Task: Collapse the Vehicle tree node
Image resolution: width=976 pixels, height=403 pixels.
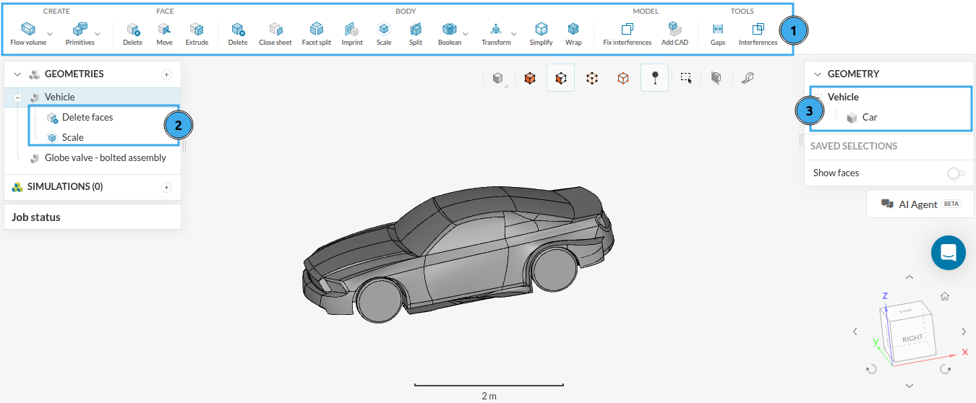Action: tap(17, 97)
